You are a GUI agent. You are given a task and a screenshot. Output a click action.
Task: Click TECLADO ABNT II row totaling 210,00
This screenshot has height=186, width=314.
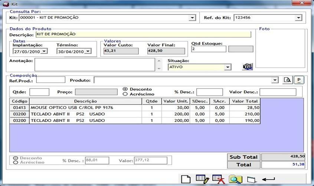(135, 114)
